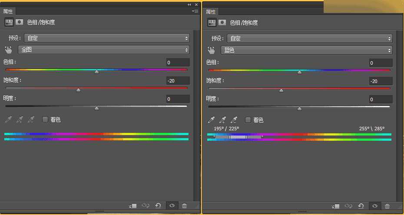Select the subtract-from-sample eyedropper in right panel
This screenshot has height=215, width=404.
coord(234,120)
